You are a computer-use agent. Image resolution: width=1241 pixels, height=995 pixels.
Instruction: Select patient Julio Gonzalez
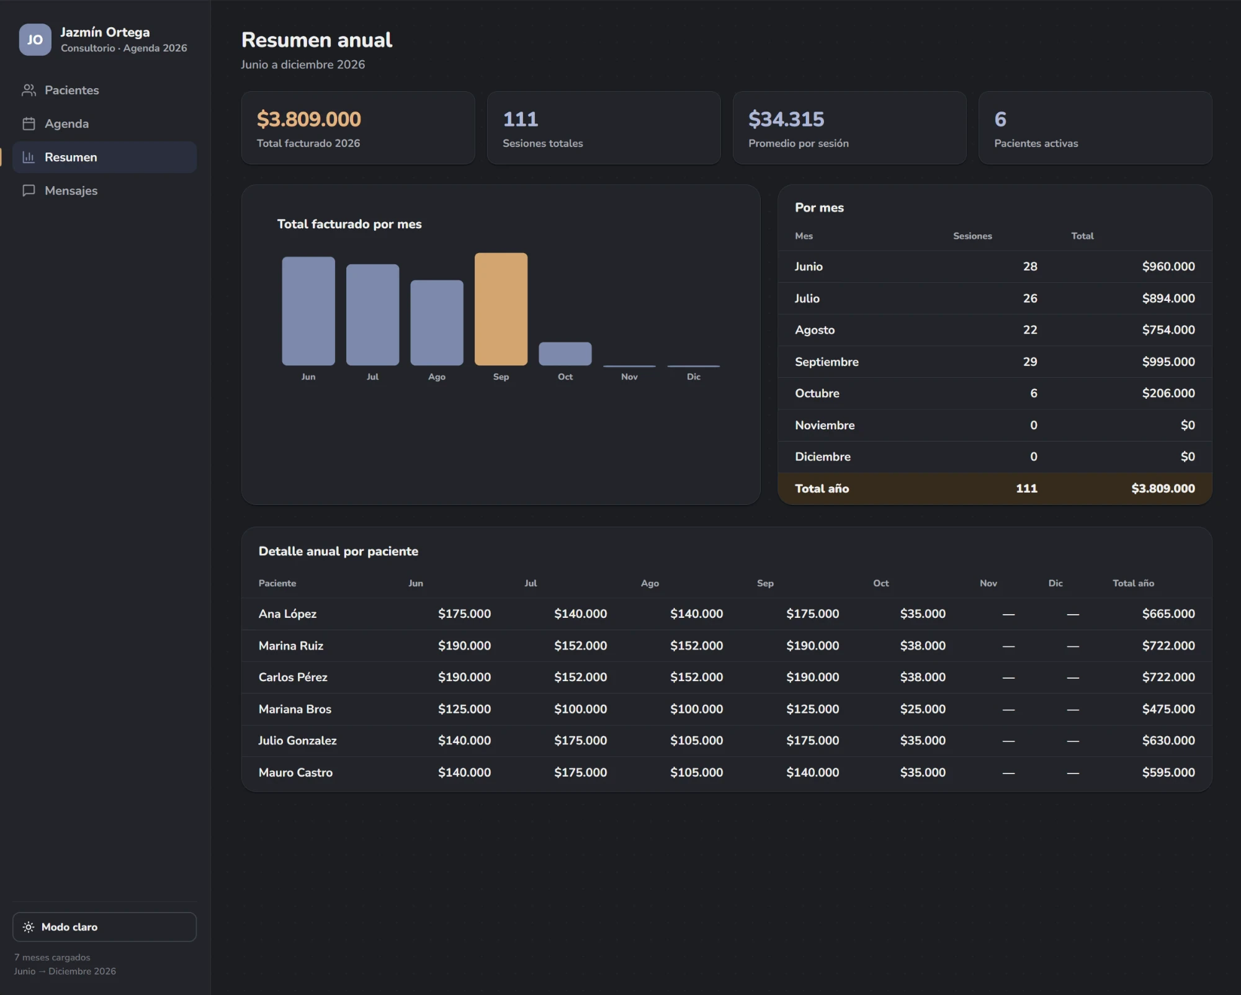tap(297, 741)
